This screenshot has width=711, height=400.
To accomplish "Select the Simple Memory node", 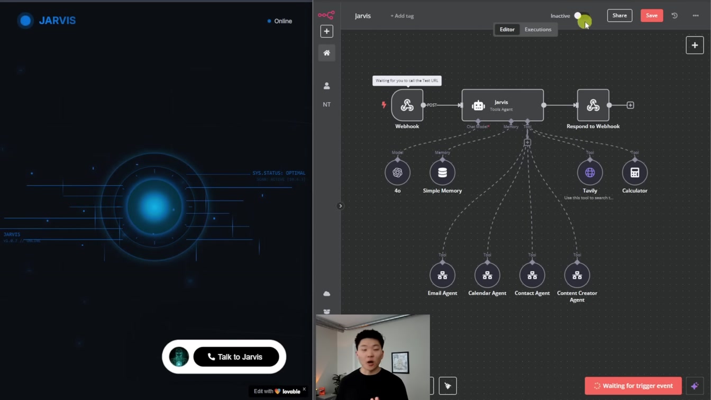I will pos(442,172).
